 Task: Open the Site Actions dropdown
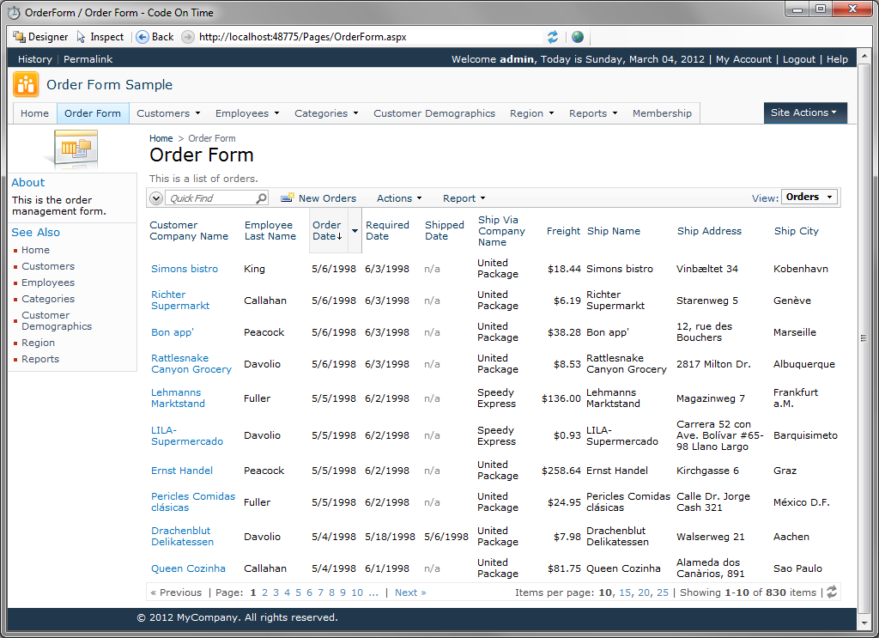[805, 112]
